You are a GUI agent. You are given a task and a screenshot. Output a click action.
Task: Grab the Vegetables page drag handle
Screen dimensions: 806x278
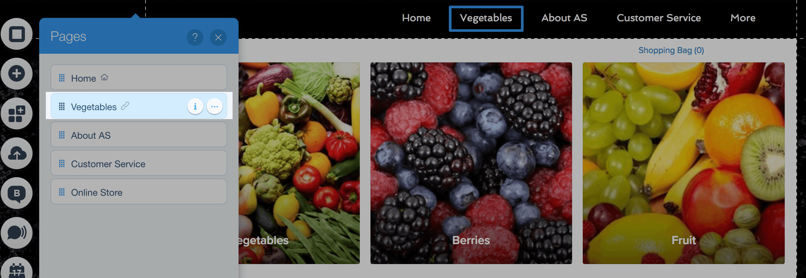62,106
